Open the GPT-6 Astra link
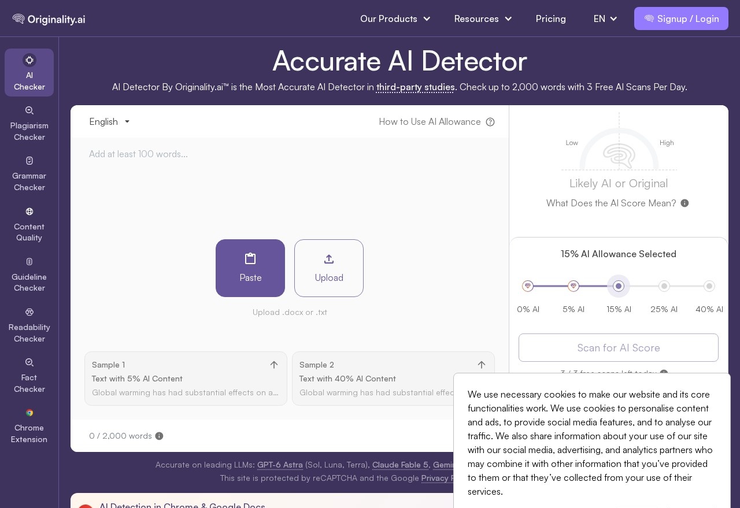Viewport: 740px width, 508px height. pyautogui.click(x=280, y=465)
